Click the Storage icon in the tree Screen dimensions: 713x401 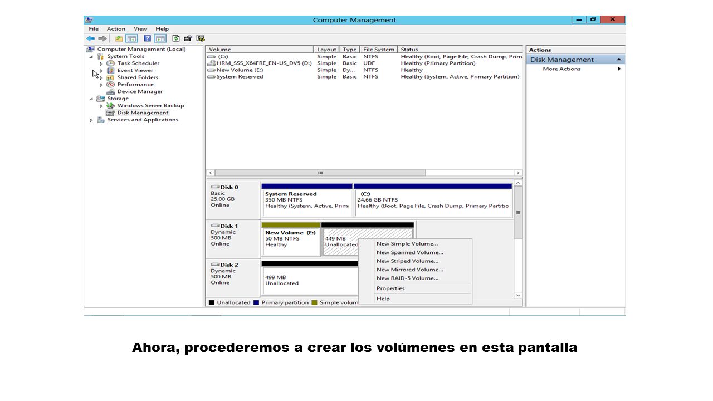(x=101, y=99)
